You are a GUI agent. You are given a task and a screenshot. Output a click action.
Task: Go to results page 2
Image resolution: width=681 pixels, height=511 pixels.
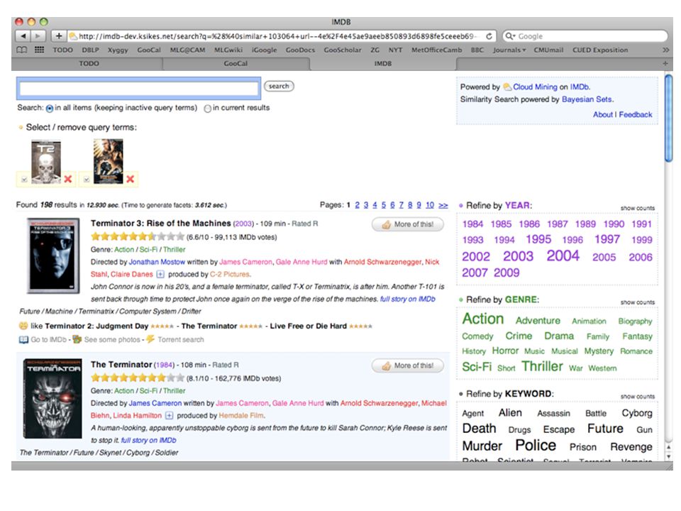(357, 205)
